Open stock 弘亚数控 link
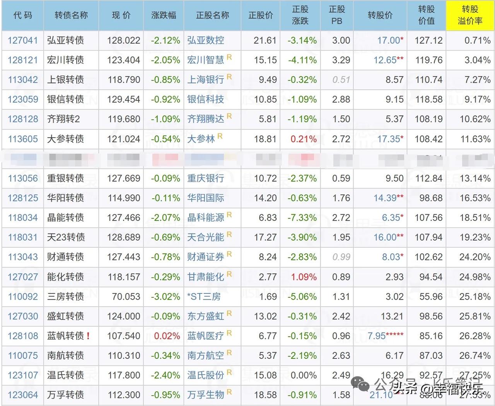The width and height of the screenshot is (495, 406). (205, 40)
